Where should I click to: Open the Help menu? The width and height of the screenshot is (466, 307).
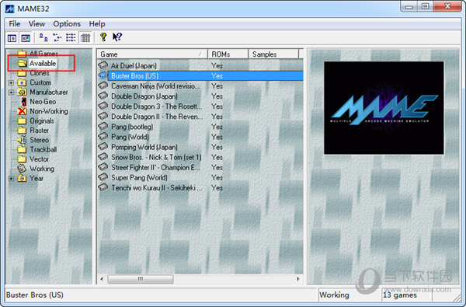(97, 24)
